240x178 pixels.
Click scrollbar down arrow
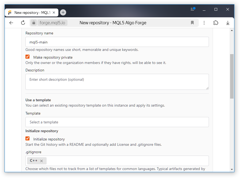pos(232,169)
